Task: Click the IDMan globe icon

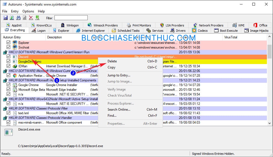Action: (15, 66)
